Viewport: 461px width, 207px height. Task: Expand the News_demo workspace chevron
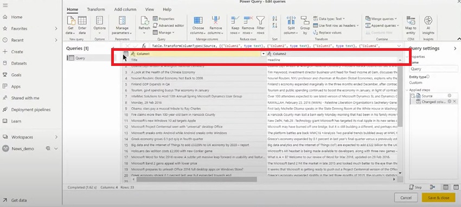56,149
